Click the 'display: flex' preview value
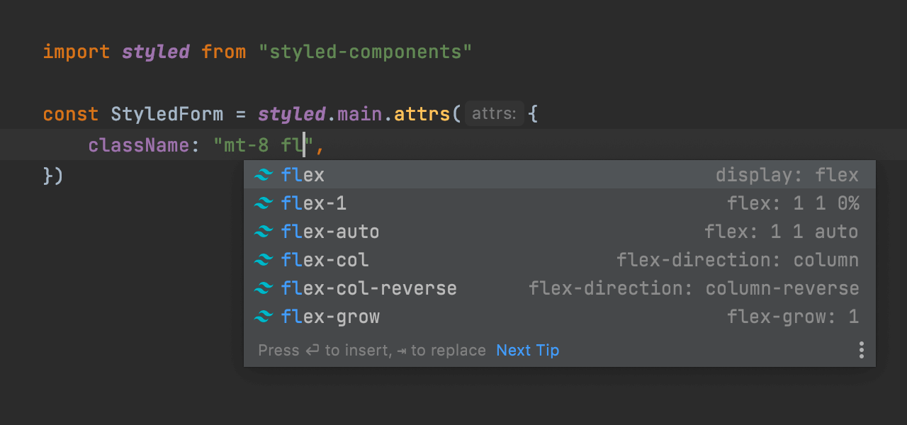 click(x=788, y=174)
